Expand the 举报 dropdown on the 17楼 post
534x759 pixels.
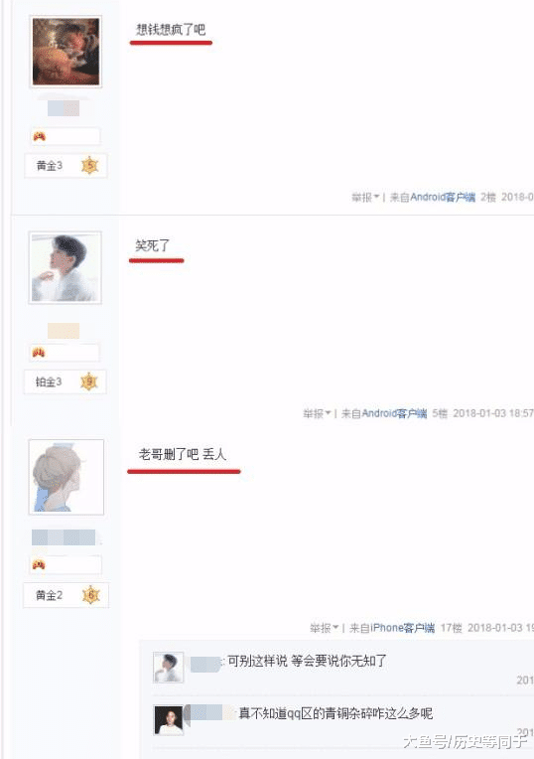tap(325, 628)
